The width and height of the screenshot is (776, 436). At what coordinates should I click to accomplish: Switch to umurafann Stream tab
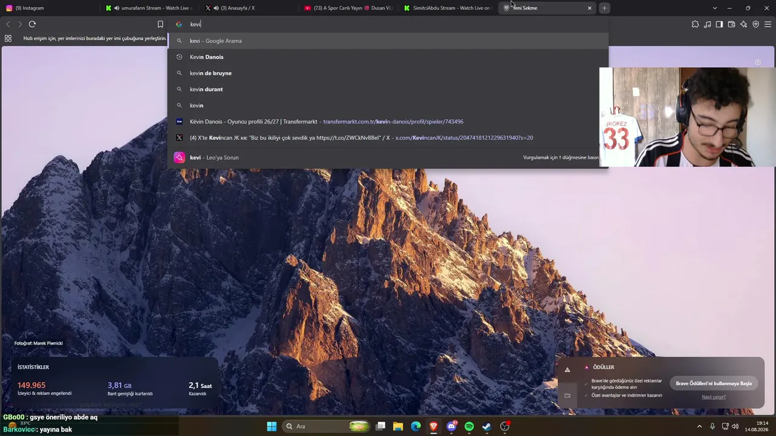click(150, 8)
